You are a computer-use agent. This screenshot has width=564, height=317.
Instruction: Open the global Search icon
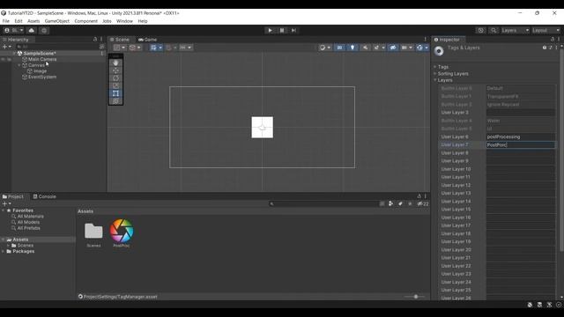(x=493, y=31)
